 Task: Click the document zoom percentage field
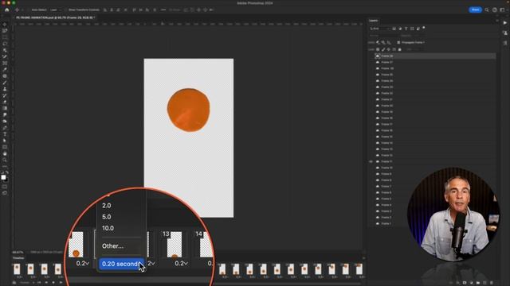[18, 252]
